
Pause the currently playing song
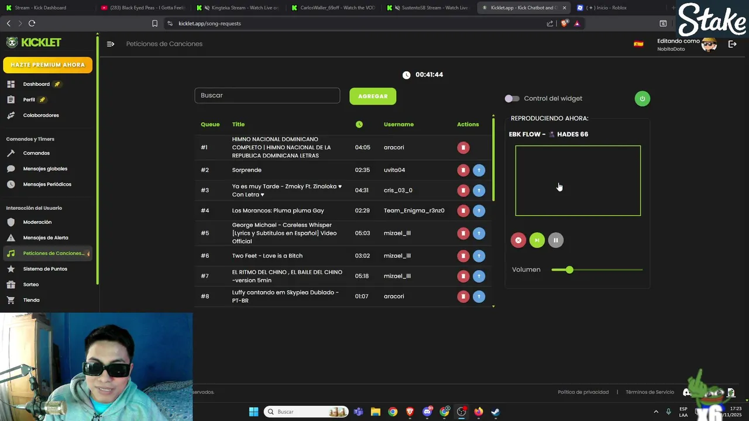(x=555, y=240)
